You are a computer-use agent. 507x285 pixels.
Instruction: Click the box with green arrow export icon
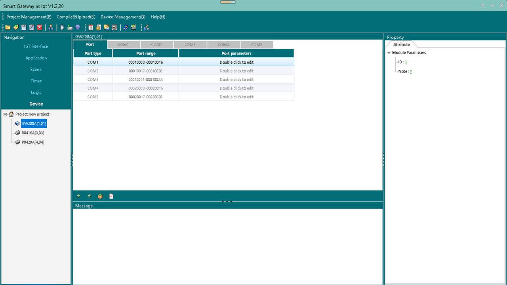pyautogui.click(x=100, y=196)
